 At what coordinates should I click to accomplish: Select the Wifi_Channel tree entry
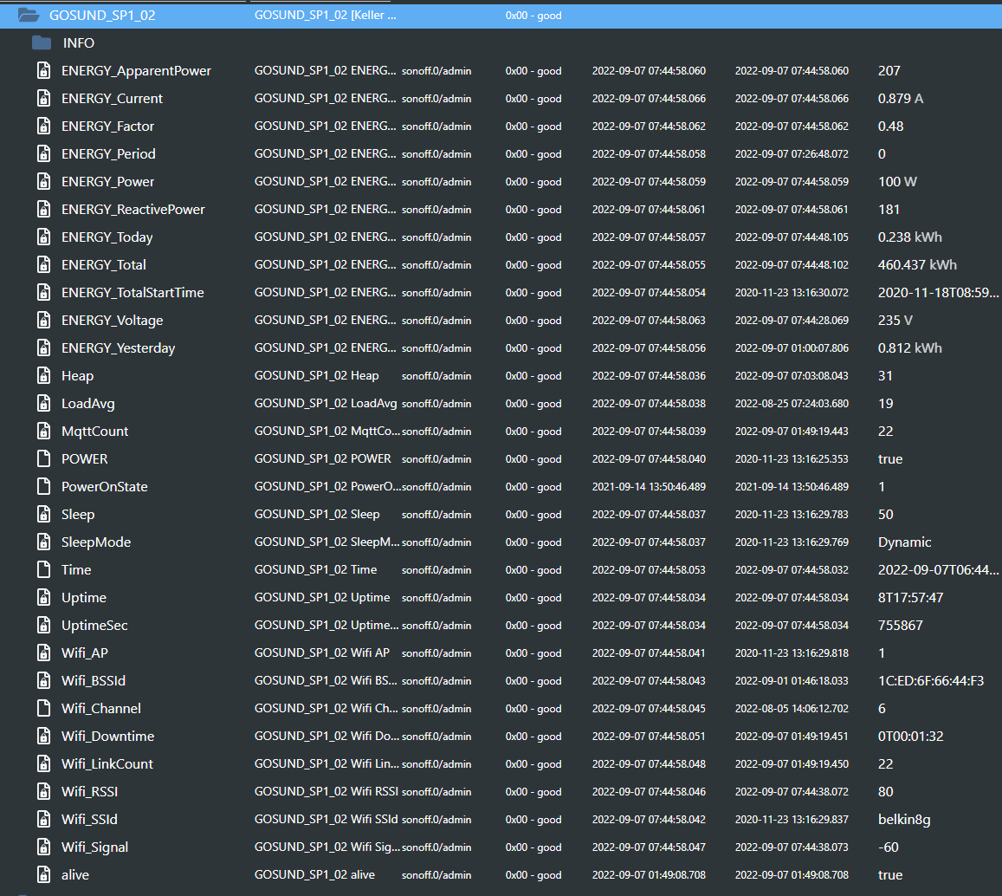point(101,709)
